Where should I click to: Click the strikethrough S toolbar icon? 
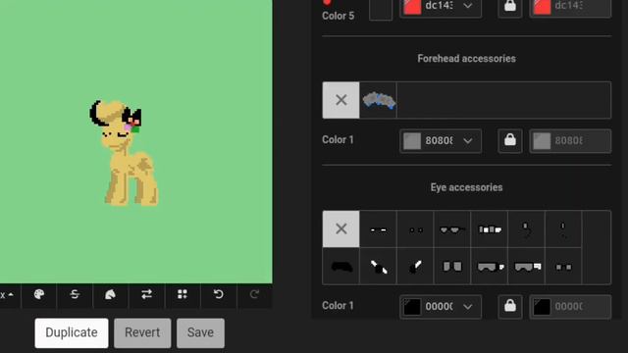[x=75, y=295]
